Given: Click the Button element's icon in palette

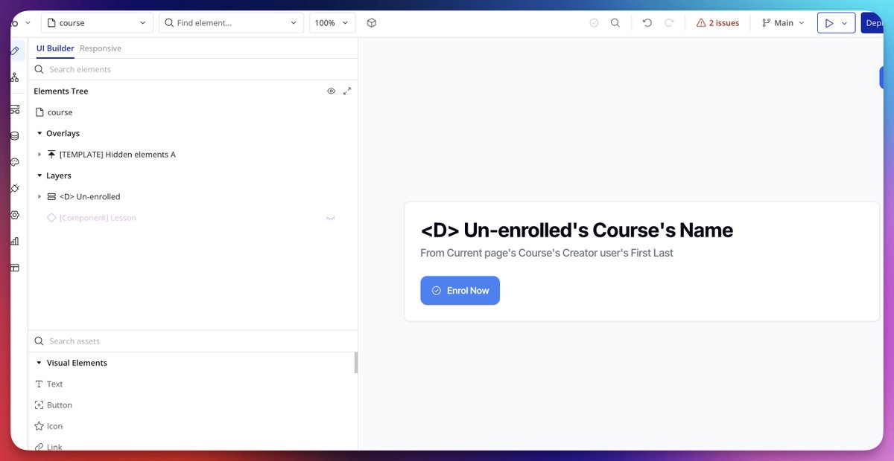Looking at the screenshot, I should pos(39,405).
